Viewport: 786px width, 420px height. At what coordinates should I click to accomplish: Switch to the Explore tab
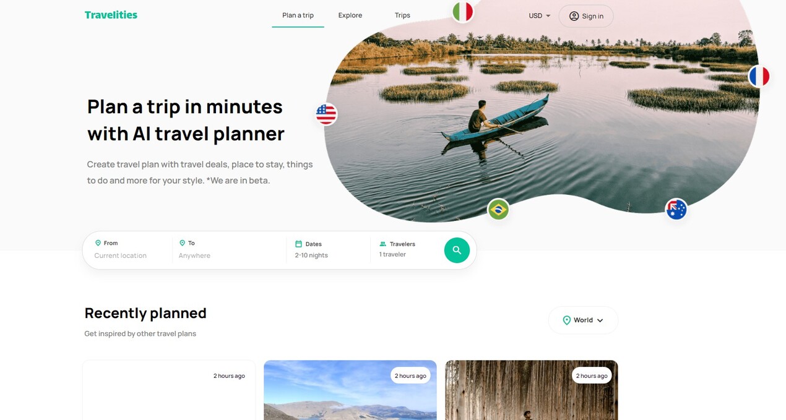tap(350, 15)
